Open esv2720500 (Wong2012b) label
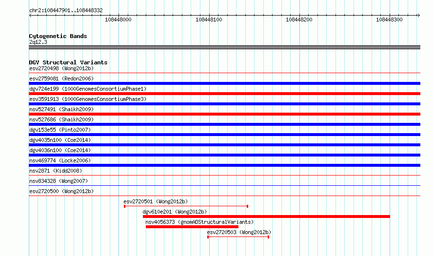The width and height of the screenshot is (434, 256). (61, 191)
